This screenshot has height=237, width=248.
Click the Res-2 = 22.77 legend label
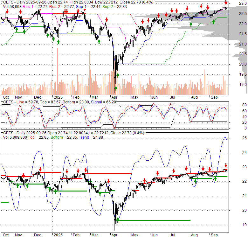pyautogui.click(x=62, y=7)
